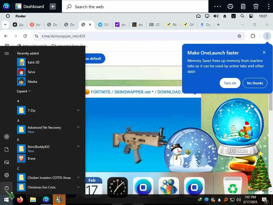The width and height of the screenshot is (273, 205).
Task: Add a new OneLaunch tab with plus
Action: (x=53, y=7)
